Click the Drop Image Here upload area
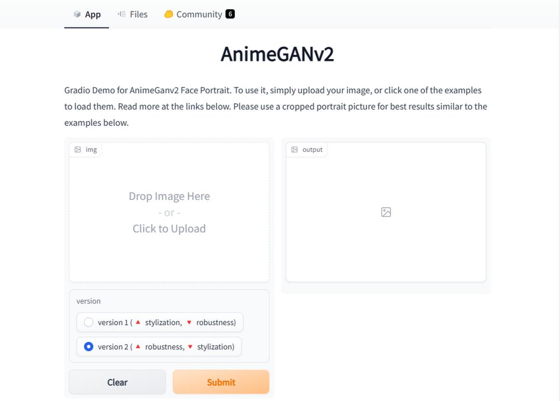This screenshot has height=401, width=560. pos(169,212)
